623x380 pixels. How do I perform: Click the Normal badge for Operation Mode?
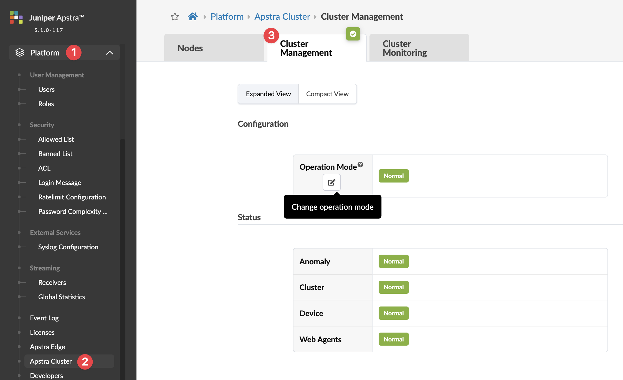[x=393, y=176]
